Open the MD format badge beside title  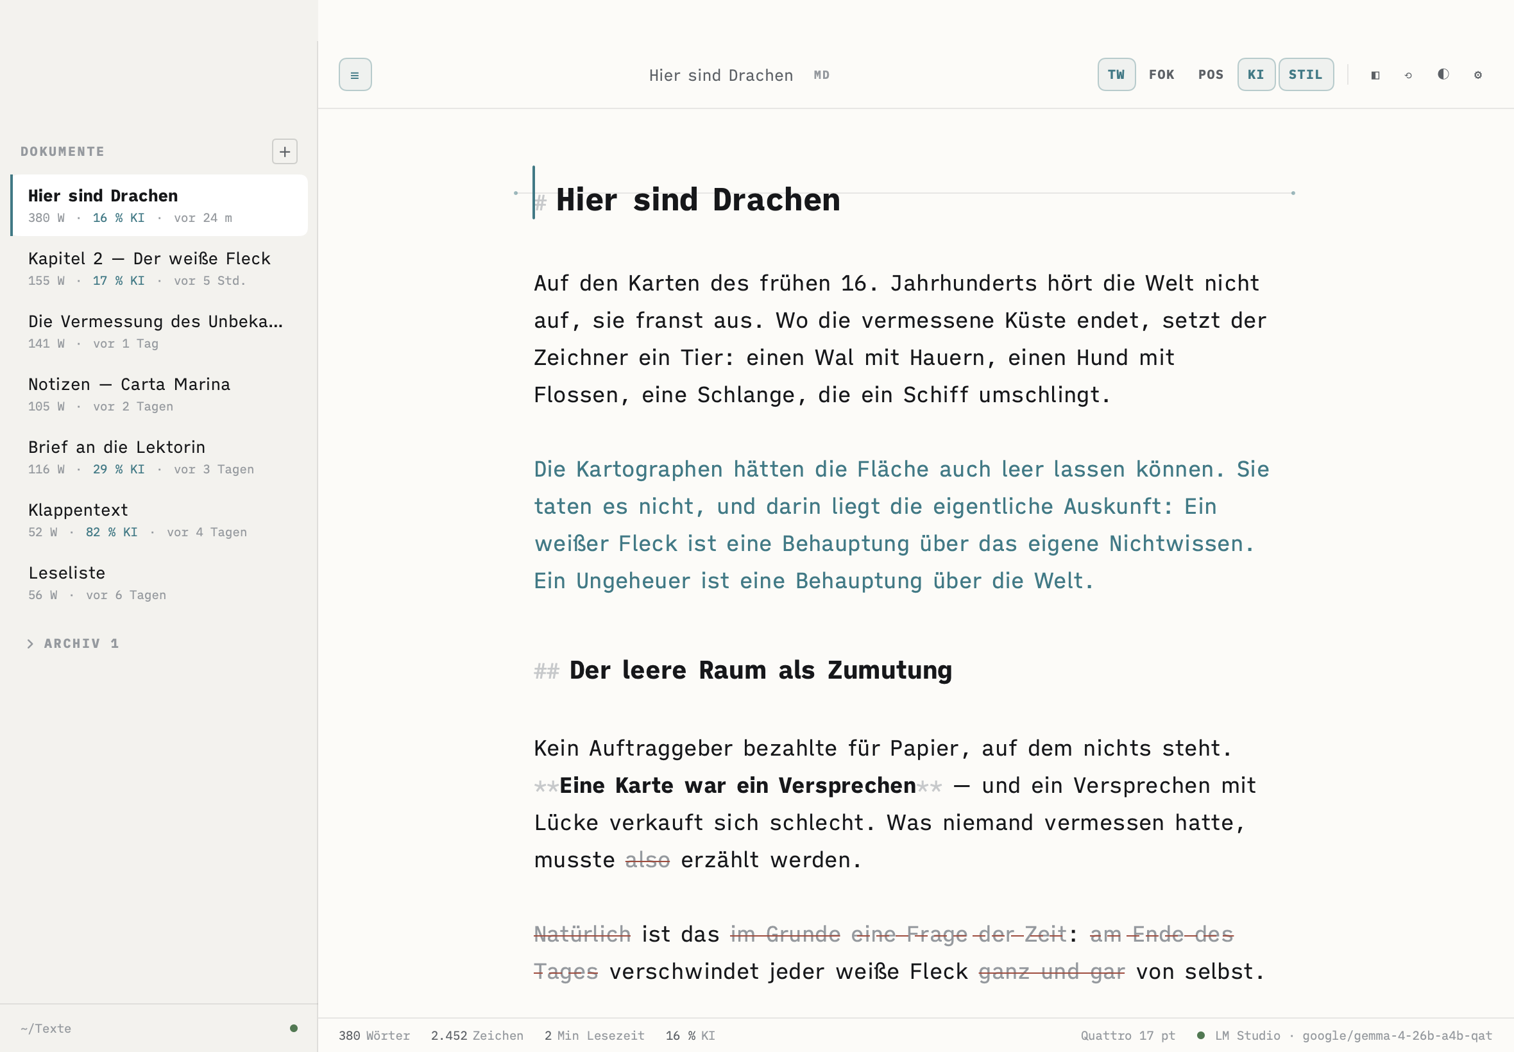pos(821,75)
